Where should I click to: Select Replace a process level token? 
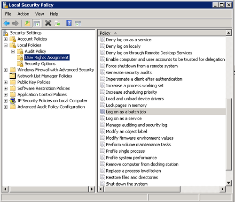pos(133,171)
